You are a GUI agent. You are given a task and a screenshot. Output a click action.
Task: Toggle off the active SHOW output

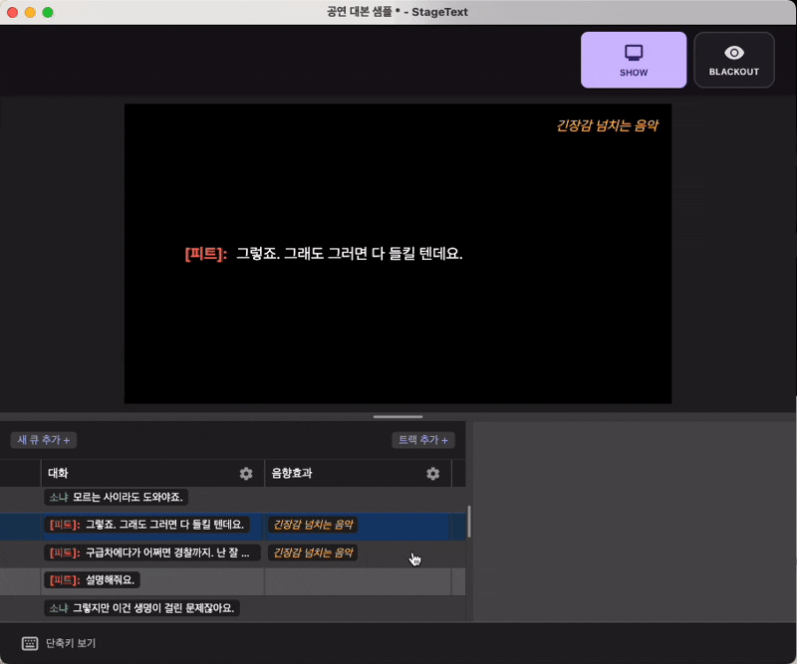(x=634, y=60)
